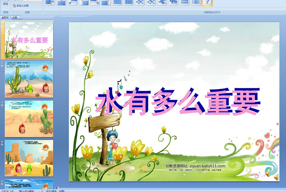286x192 pixels.
Task: Click the lower-right speaker sound icon on slide
Action: [276, 177]
